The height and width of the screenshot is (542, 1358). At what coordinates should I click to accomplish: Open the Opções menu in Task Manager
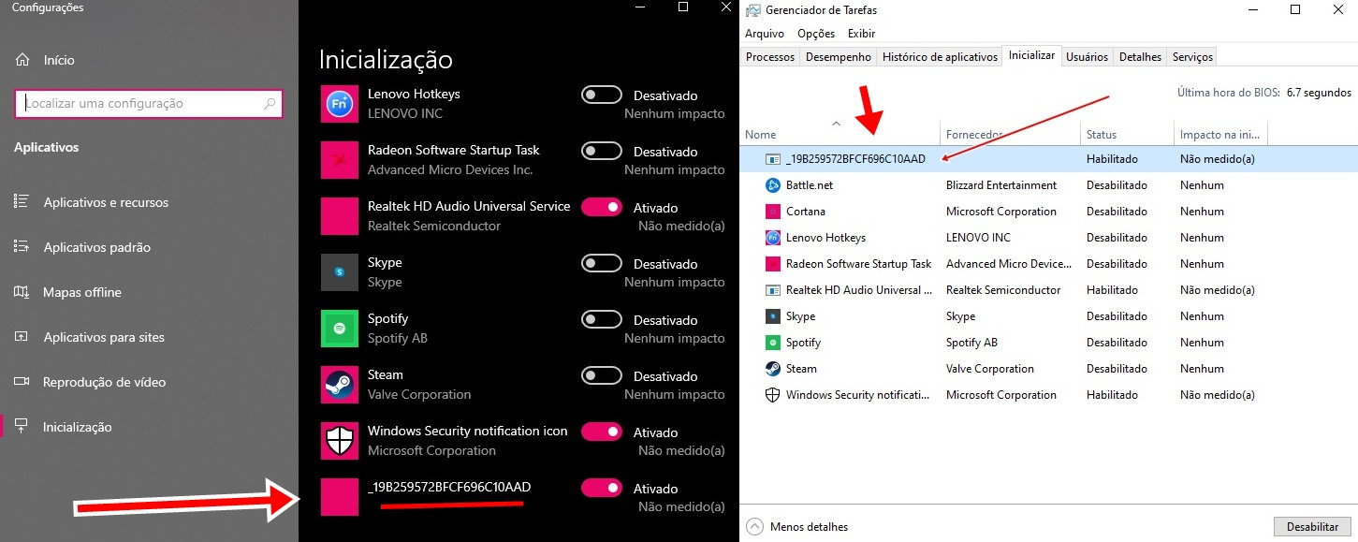coord(816,34)
